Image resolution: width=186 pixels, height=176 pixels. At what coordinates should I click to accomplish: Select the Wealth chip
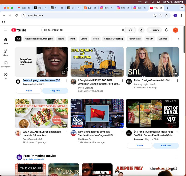coord(150,39)
